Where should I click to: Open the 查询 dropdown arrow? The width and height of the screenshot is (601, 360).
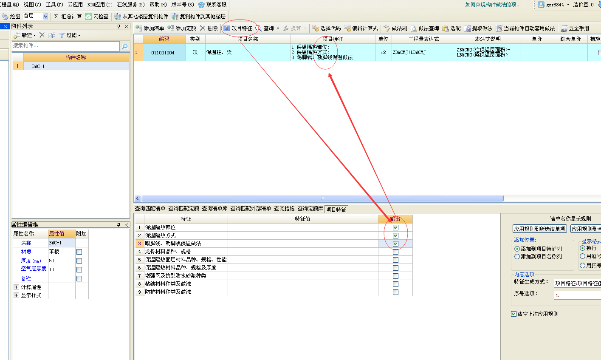(x=278, y=28)
